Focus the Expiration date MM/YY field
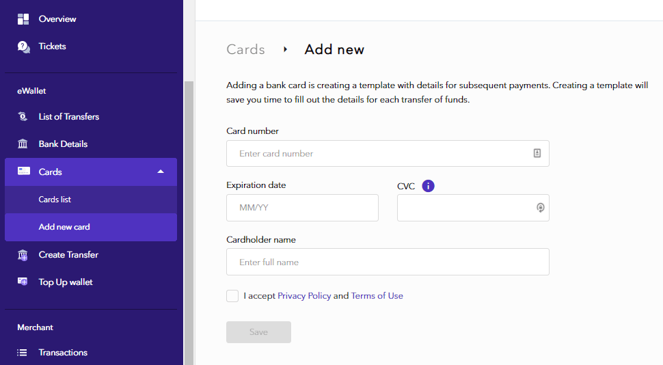This screenshot has height=365, width=663. 302,208
